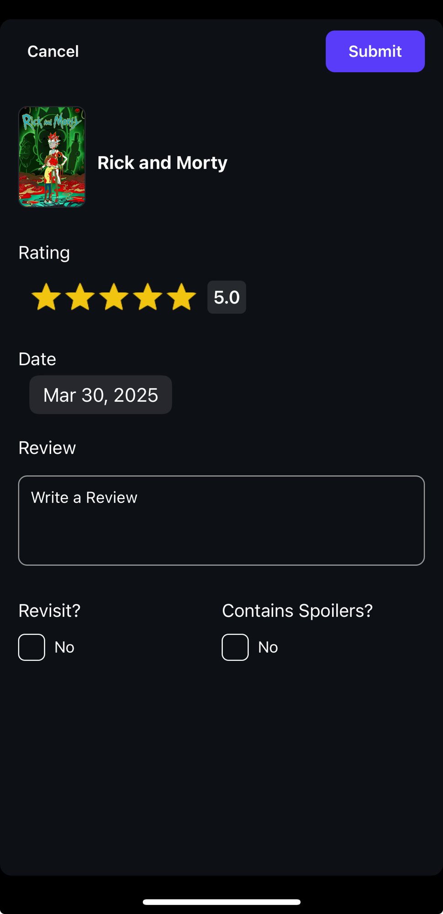Click the Date section label

pyautogui.click(x=37, y=359)
